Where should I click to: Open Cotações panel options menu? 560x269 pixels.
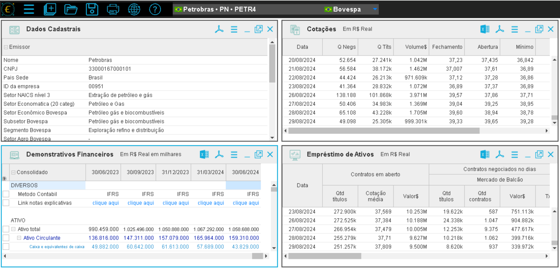point(515,29)
